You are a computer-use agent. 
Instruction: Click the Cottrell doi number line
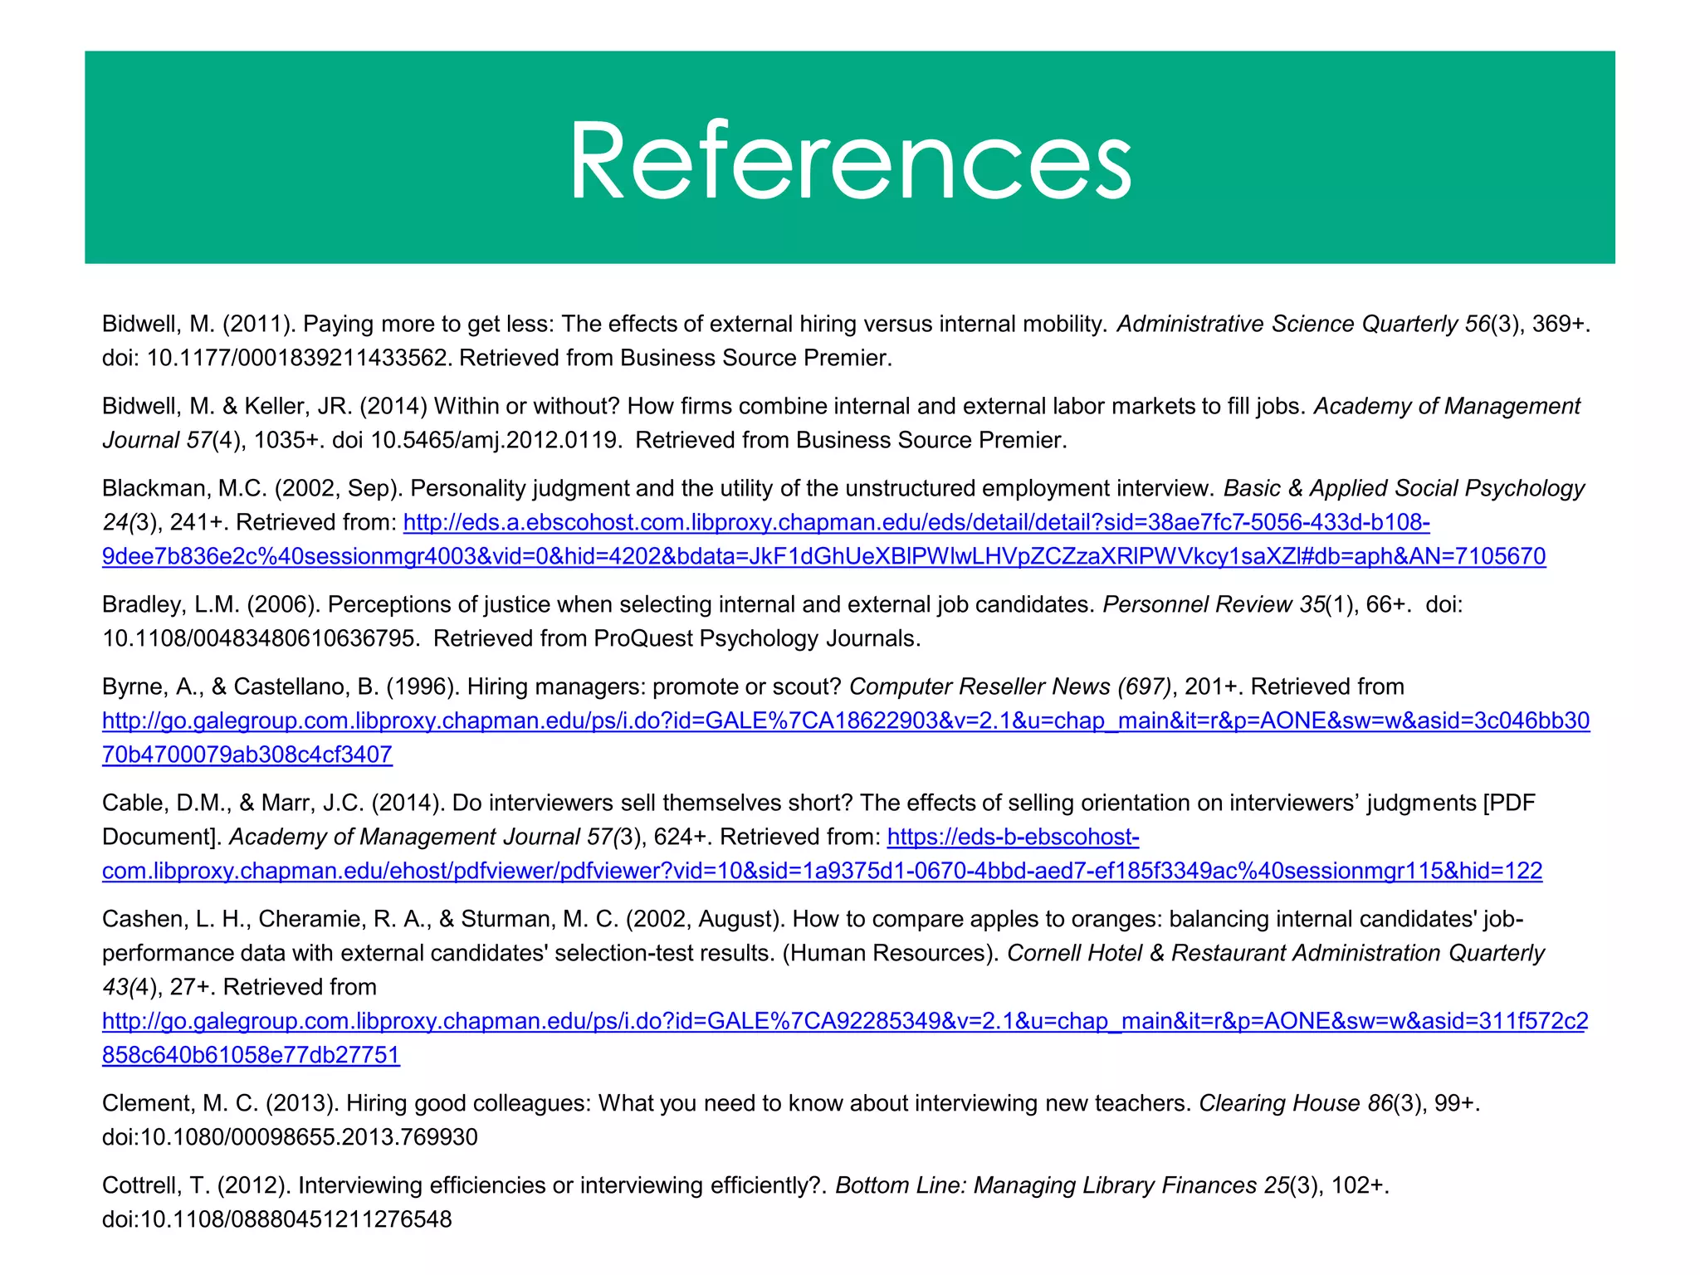(x=277, y=1219)
